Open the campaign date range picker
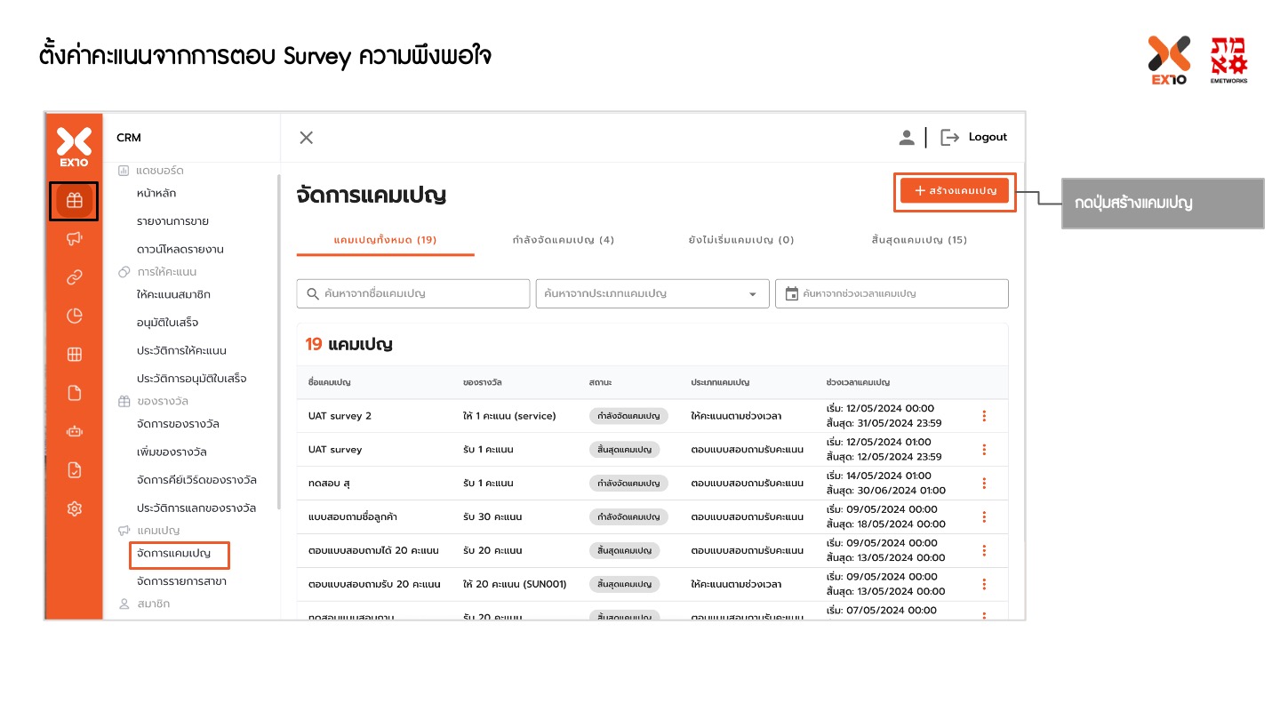The image size is (1280, 720). tap(892, 293)
